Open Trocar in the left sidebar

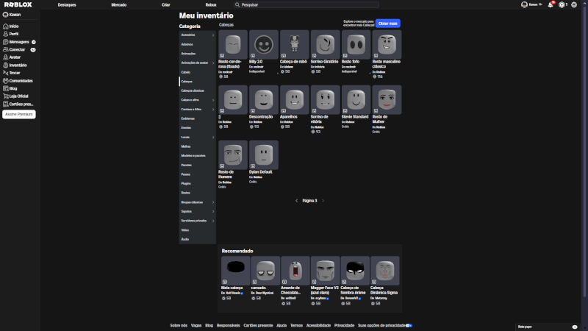[x=12, y=73]
